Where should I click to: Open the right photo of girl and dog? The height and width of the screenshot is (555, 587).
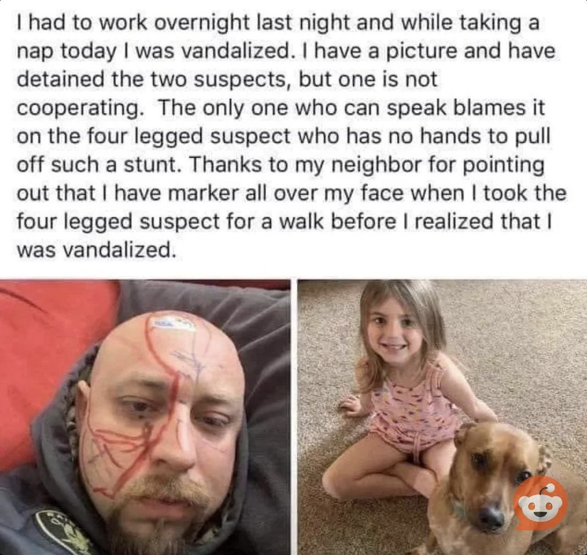tap(442, 417)
